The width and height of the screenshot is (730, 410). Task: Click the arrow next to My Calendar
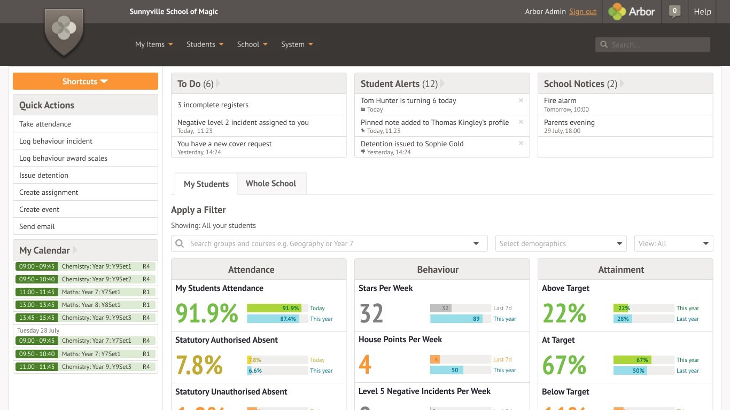click(75, 250)
